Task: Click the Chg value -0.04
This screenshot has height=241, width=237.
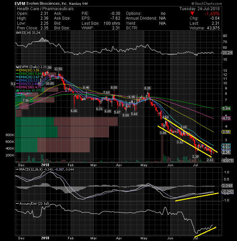Action: (215, 18)
